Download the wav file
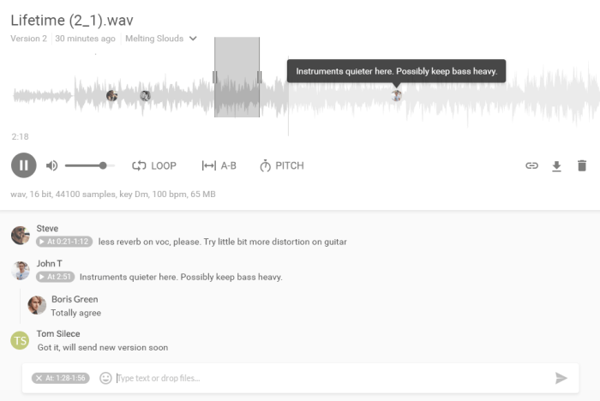The width and height of the screenshot is (600, 401). (556, 166)
